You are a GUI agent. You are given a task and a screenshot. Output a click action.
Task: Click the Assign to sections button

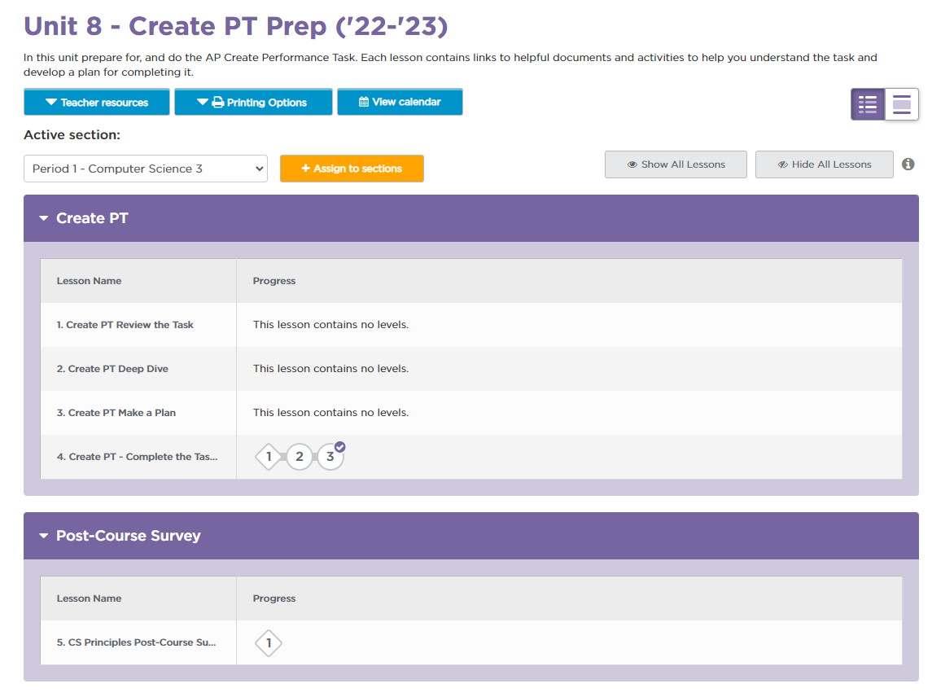[352, 169]
